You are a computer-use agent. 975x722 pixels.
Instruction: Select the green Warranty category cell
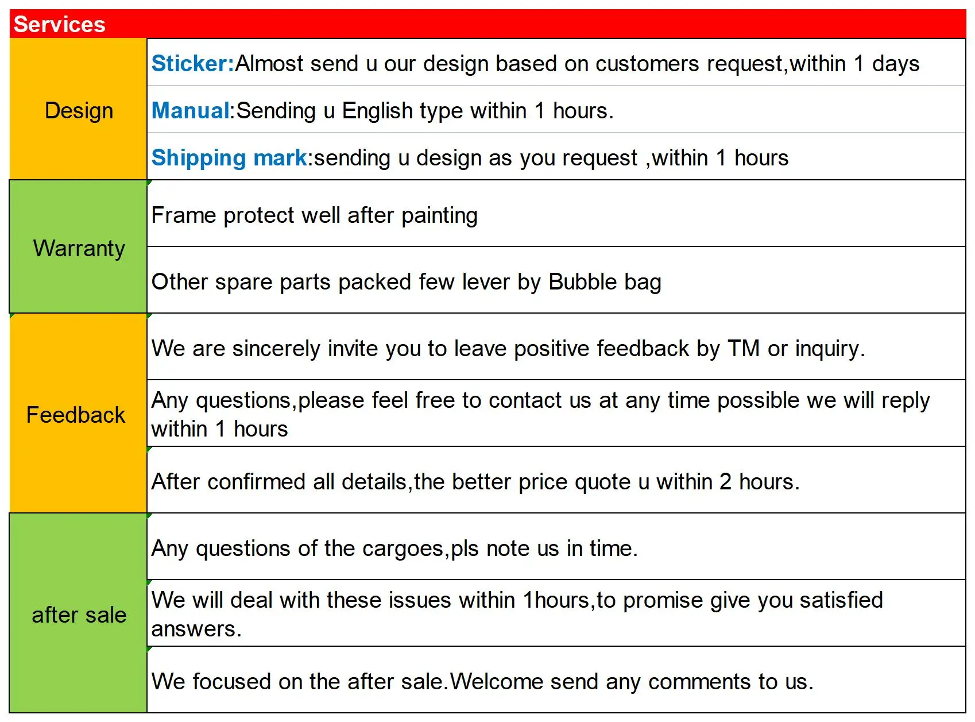pyautogui.click(x=79, y=248)
